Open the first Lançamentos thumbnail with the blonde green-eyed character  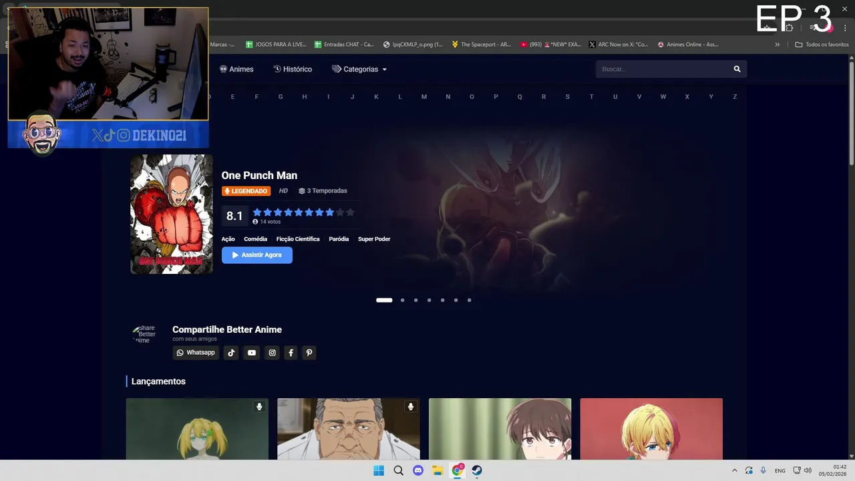coord(197,429)
